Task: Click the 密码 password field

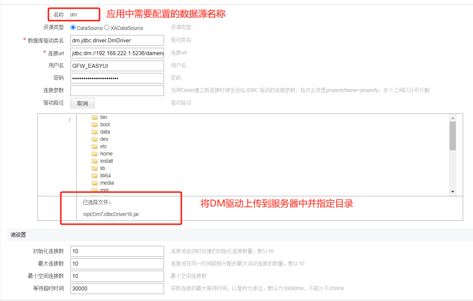Action: point(117,78)
